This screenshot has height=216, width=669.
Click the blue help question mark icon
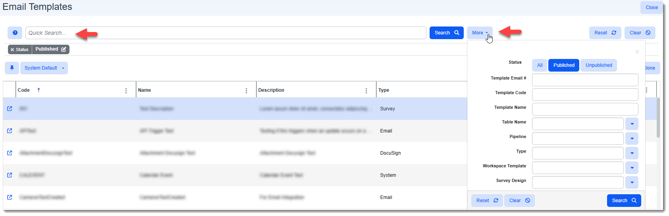15,33
